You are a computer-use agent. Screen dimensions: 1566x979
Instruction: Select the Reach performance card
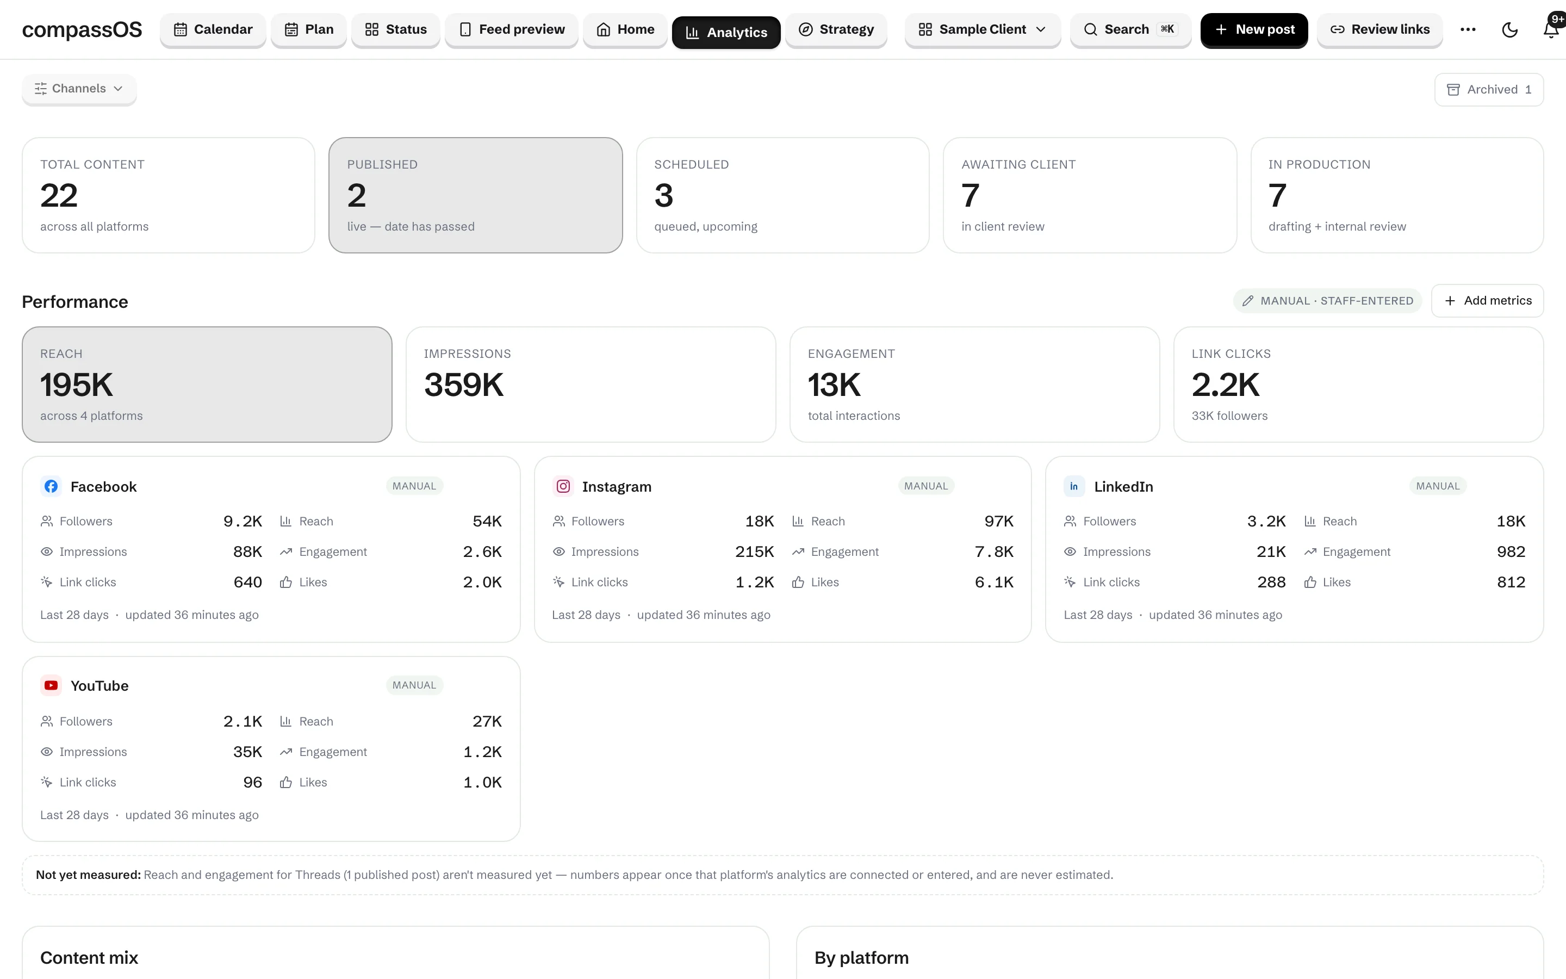pos(207,385)
